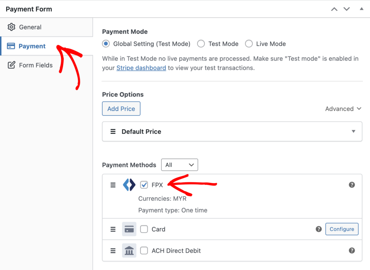The height and width of the screenshot is (270, 370).
Task: Enable the Card payment method checkbox
Action: (144, 229)
